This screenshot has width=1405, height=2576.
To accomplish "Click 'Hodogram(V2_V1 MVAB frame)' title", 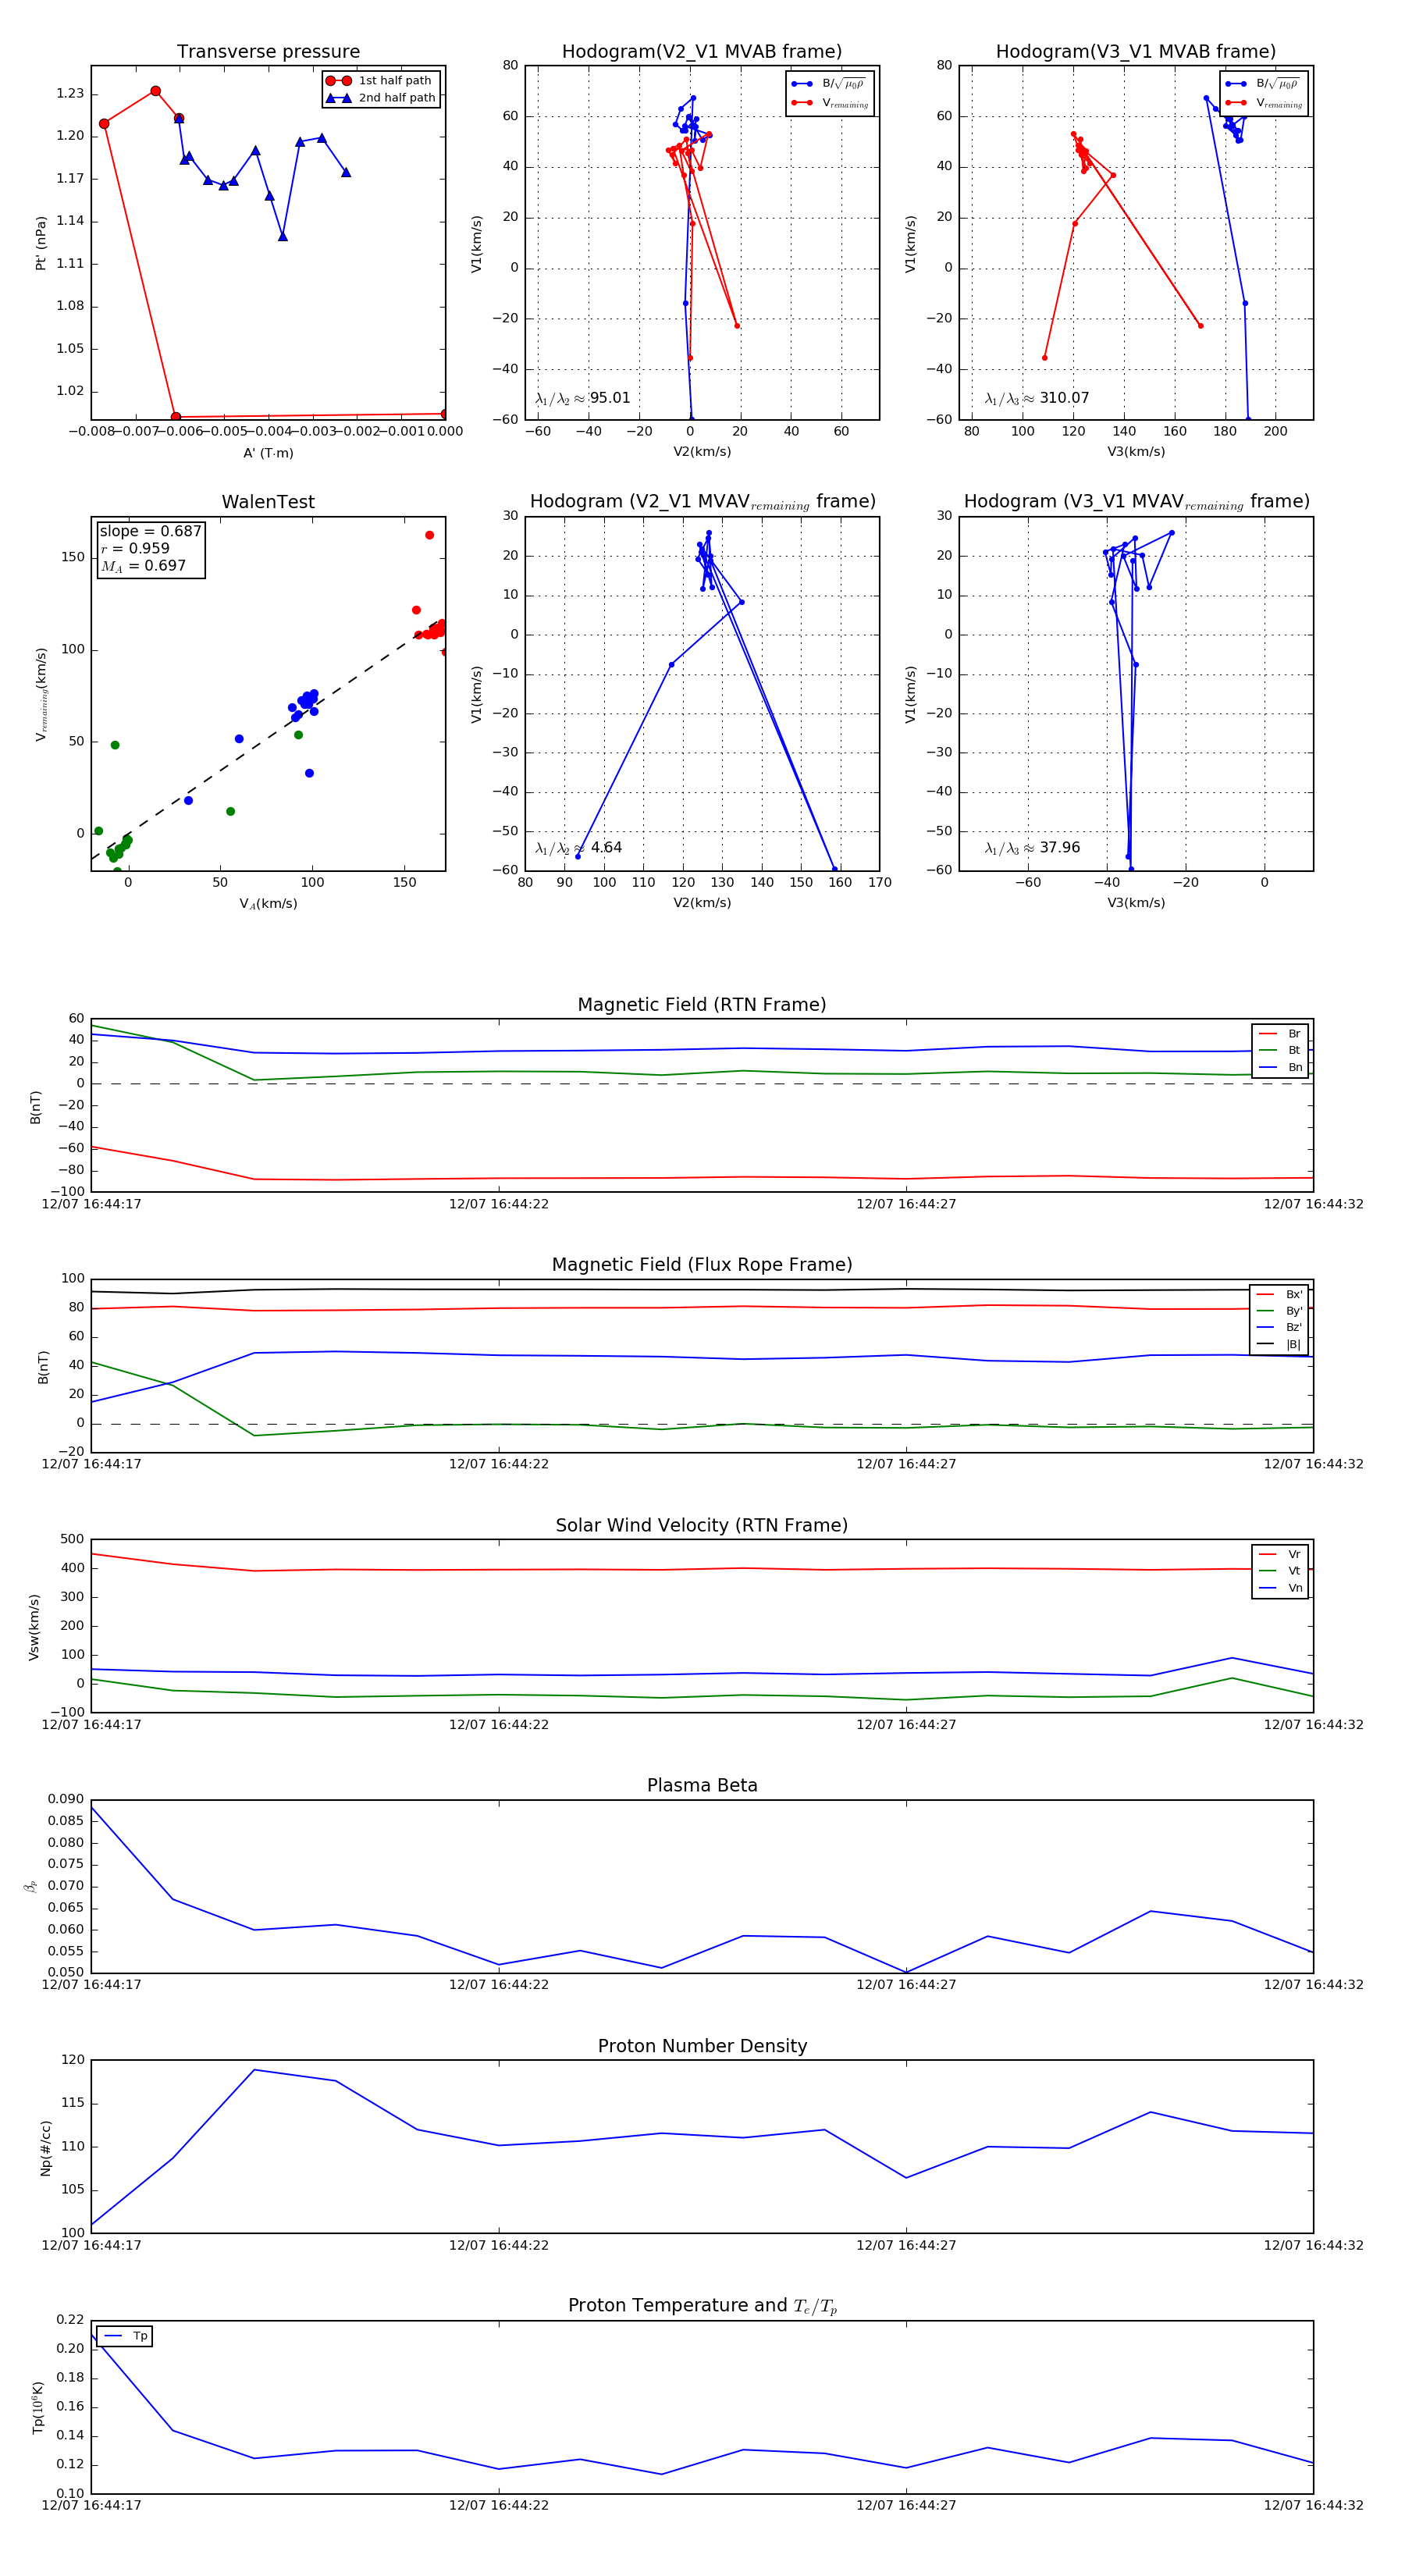I will [702, 51].
